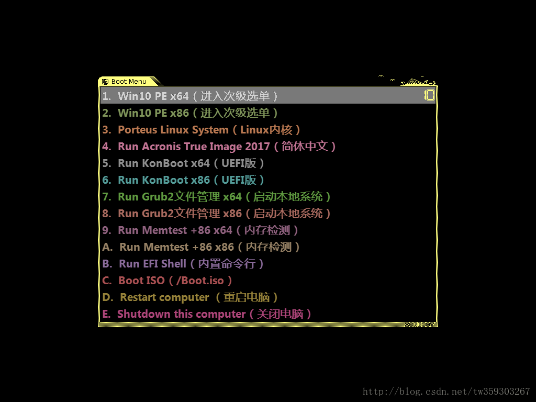Click the countdown timer digit icon
The height and width of the screenshot is (402, 536).
[429, 95]
